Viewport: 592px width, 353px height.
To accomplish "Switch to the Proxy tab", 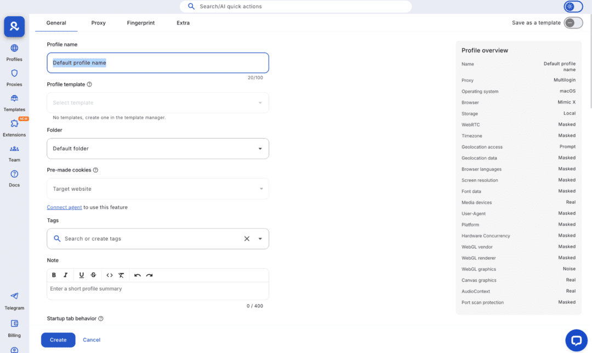I will click(99, 23).
